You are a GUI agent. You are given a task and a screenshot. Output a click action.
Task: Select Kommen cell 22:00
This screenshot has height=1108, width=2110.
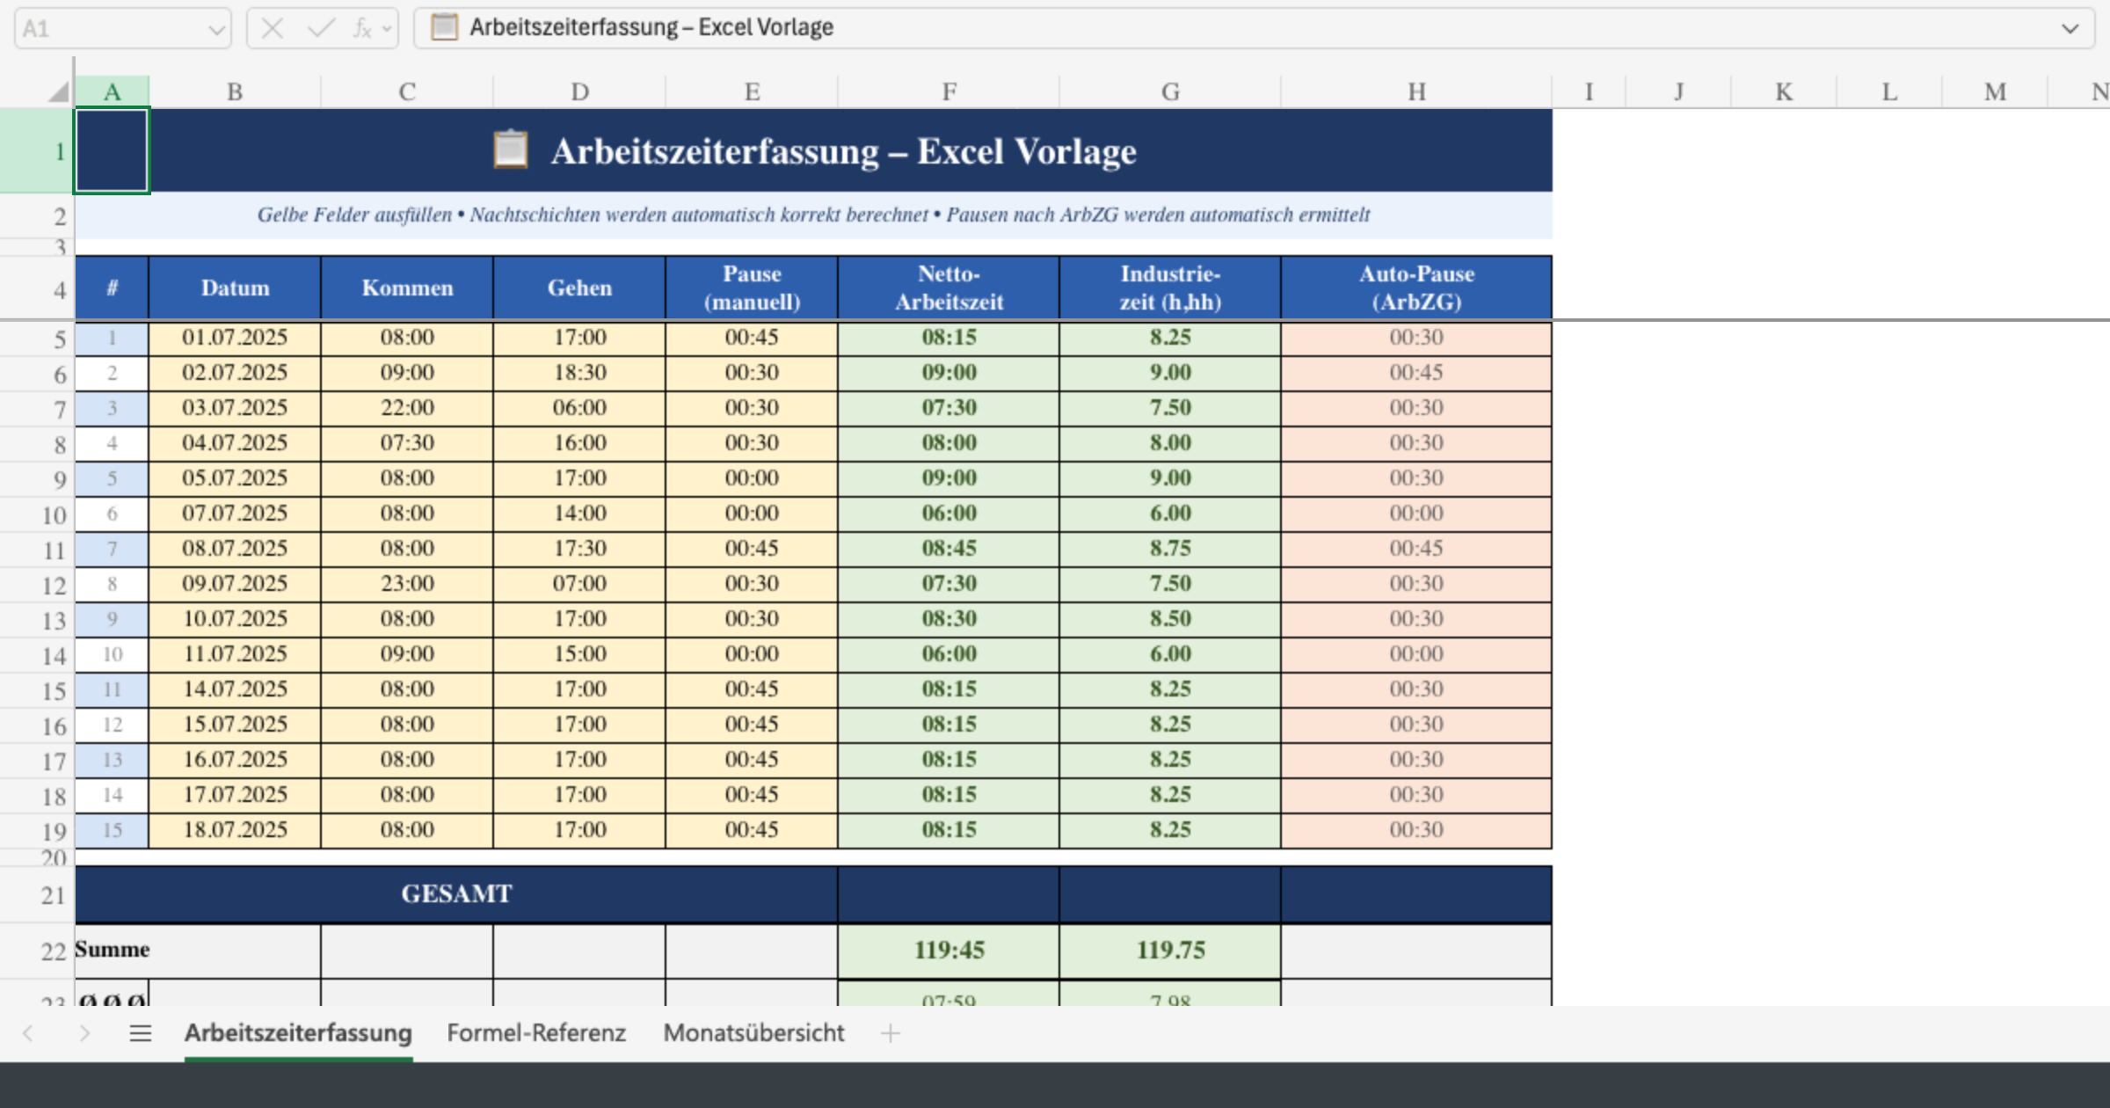pos(407,408)
